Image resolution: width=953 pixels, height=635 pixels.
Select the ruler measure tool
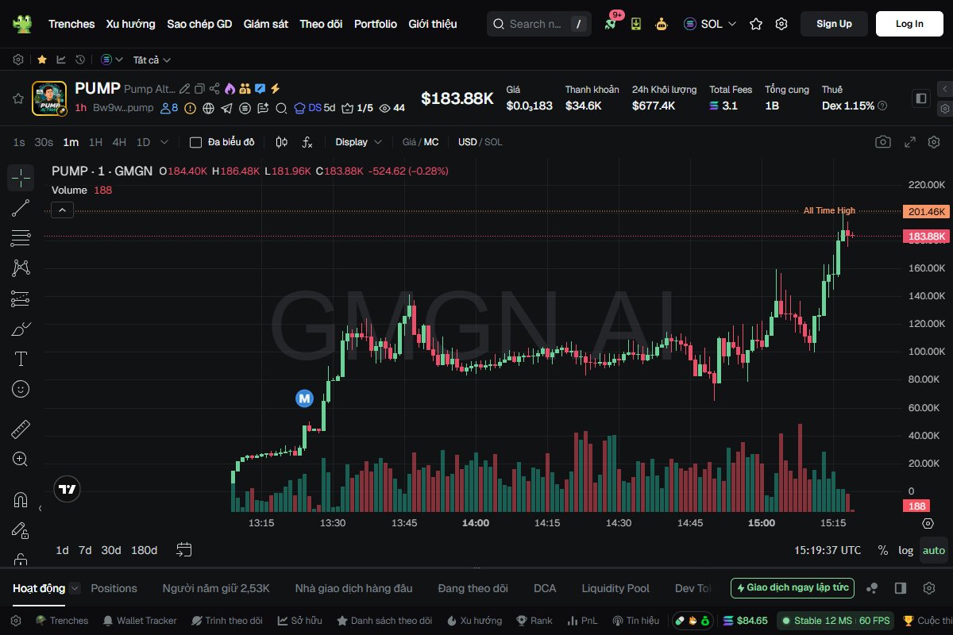pos(21,429)
